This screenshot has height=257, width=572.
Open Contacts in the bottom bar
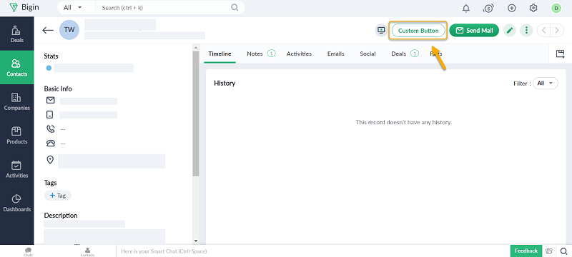pyautogui.click(x=87, y=251)
